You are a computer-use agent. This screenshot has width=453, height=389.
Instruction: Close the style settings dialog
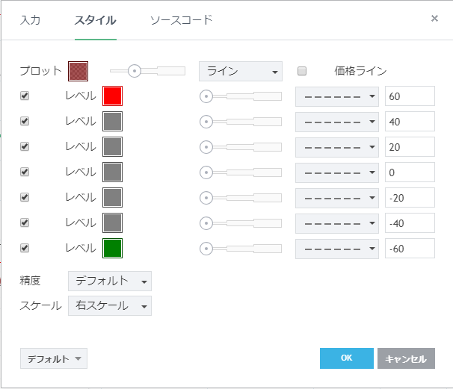[x=434, y=19]
